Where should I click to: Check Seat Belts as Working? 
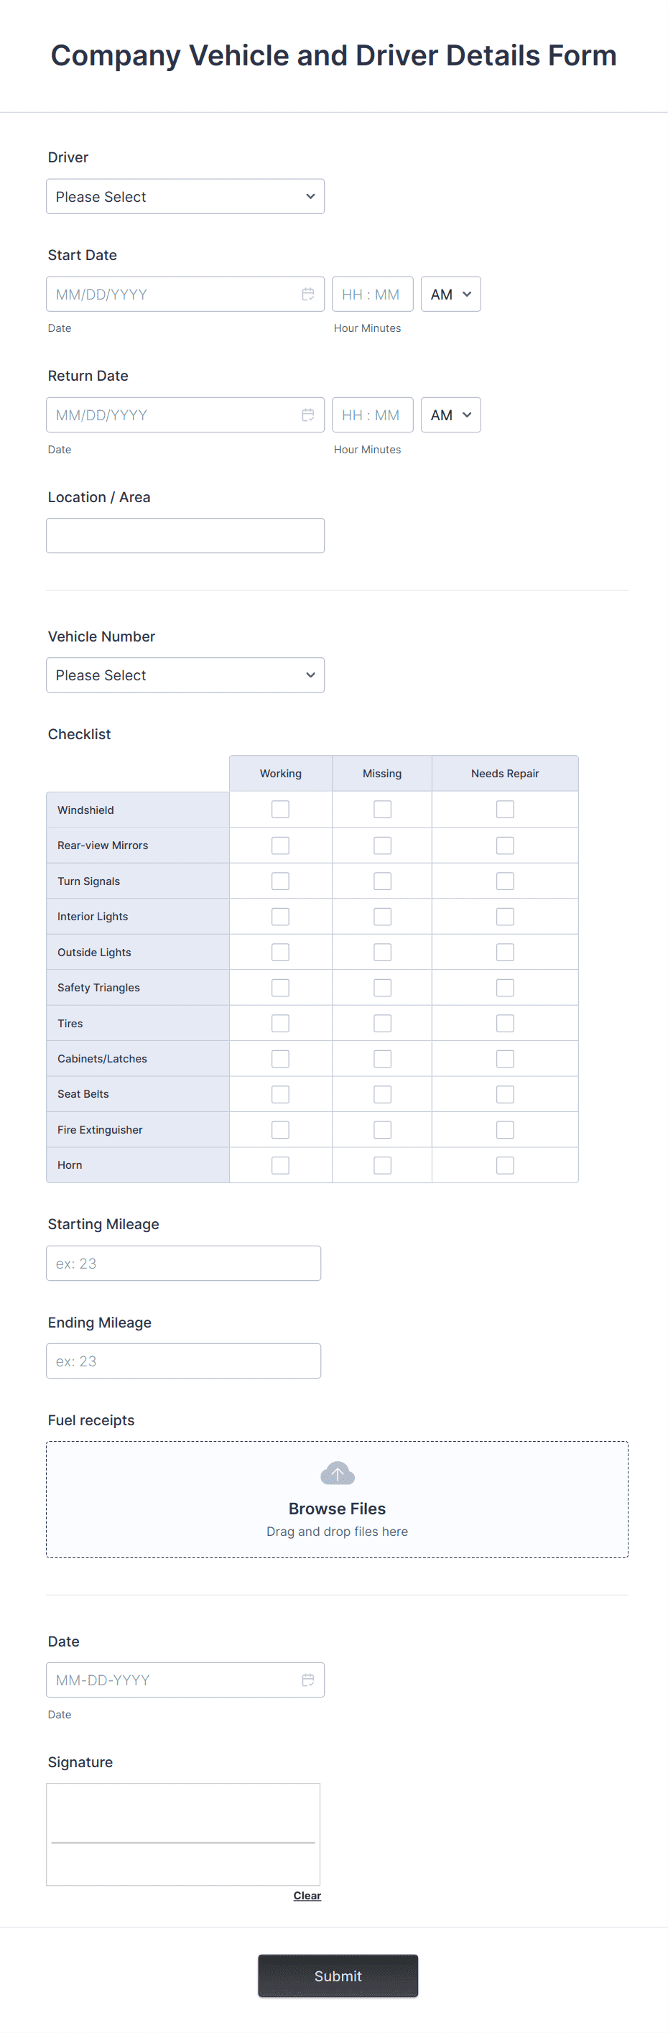[280, 1093]
